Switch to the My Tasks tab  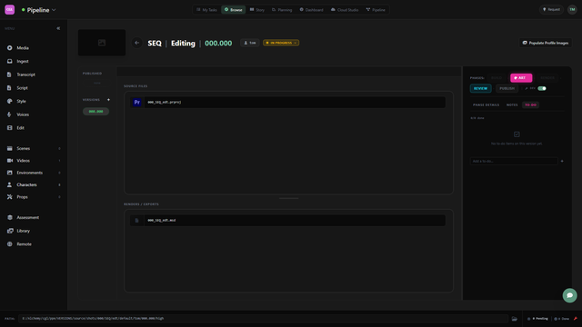[206, 10]
